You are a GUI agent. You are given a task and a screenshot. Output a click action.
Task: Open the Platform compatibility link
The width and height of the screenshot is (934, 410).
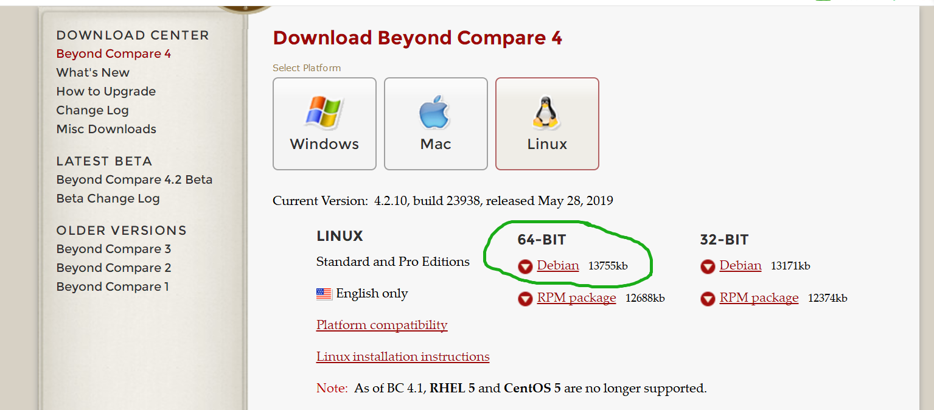pos(382,325)
